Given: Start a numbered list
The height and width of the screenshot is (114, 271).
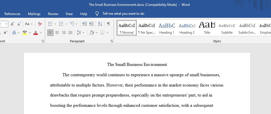Looking at the screenshot, I should coord(61,24).
